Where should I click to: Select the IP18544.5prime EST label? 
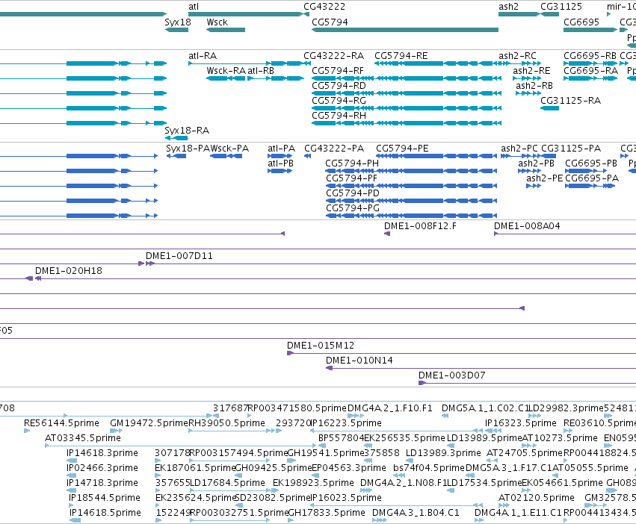pyautogui.click(x=105, y=498)
